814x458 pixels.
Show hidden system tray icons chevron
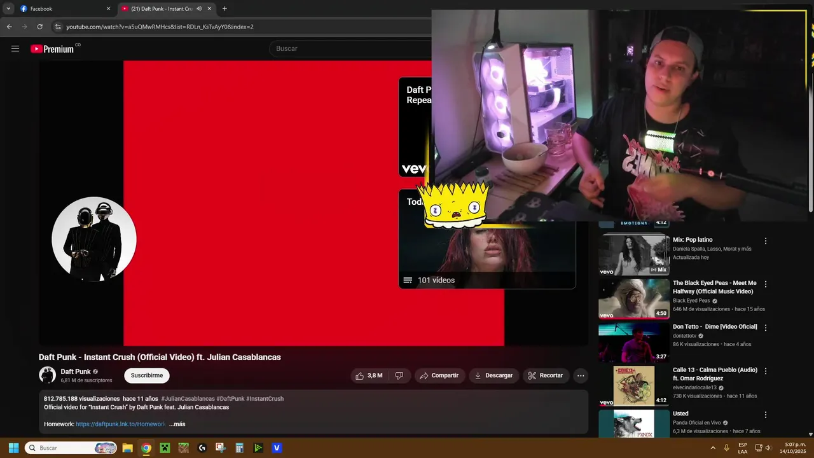click(x=712, y=448)
